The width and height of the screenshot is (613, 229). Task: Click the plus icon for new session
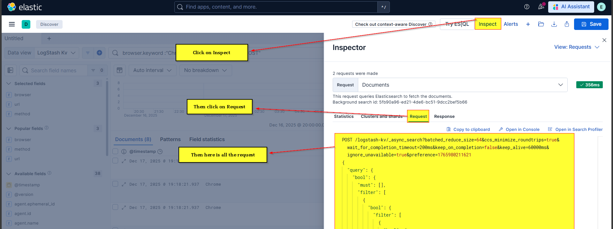[528, 24]
